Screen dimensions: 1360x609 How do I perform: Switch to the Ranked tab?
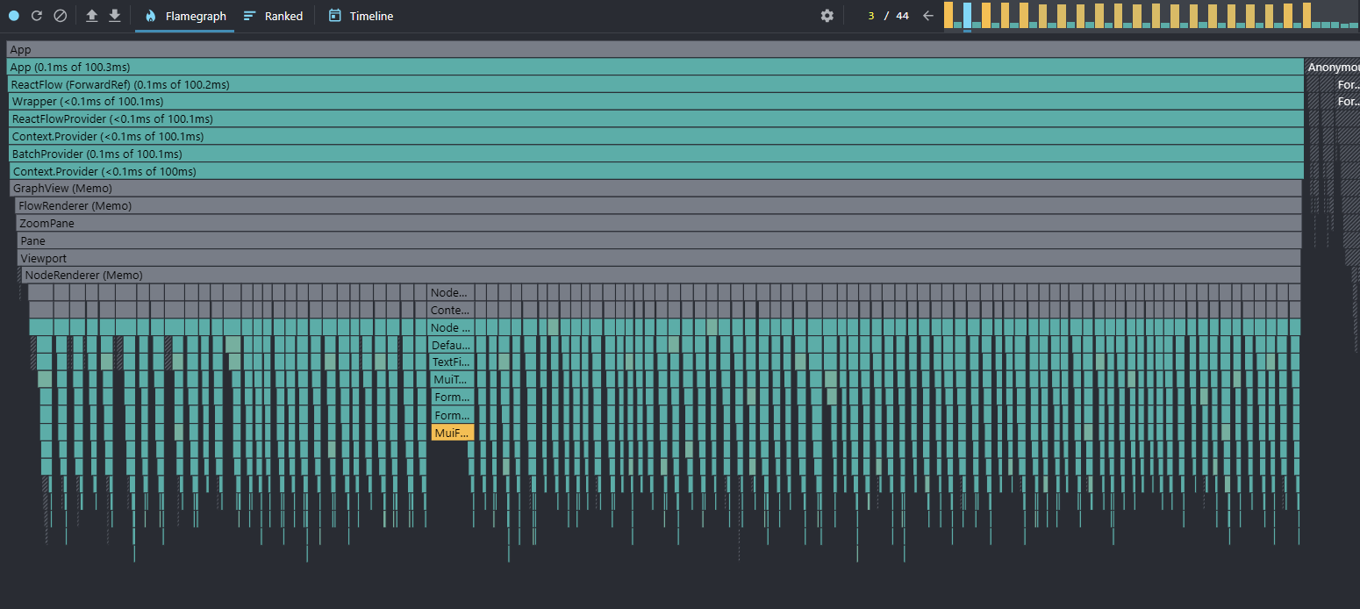pyautogui.click(x=274, y=16)
